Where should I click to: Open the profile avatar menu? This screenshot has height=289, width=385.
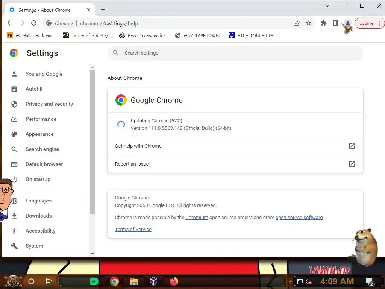(x=347, y=23)
